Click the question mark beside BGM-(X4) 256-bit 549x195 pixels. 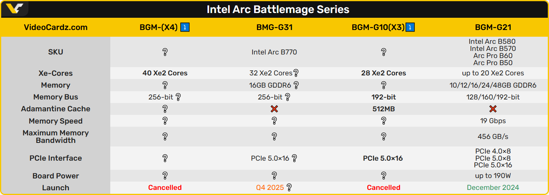pyautogui.click(x=178, y=97)
